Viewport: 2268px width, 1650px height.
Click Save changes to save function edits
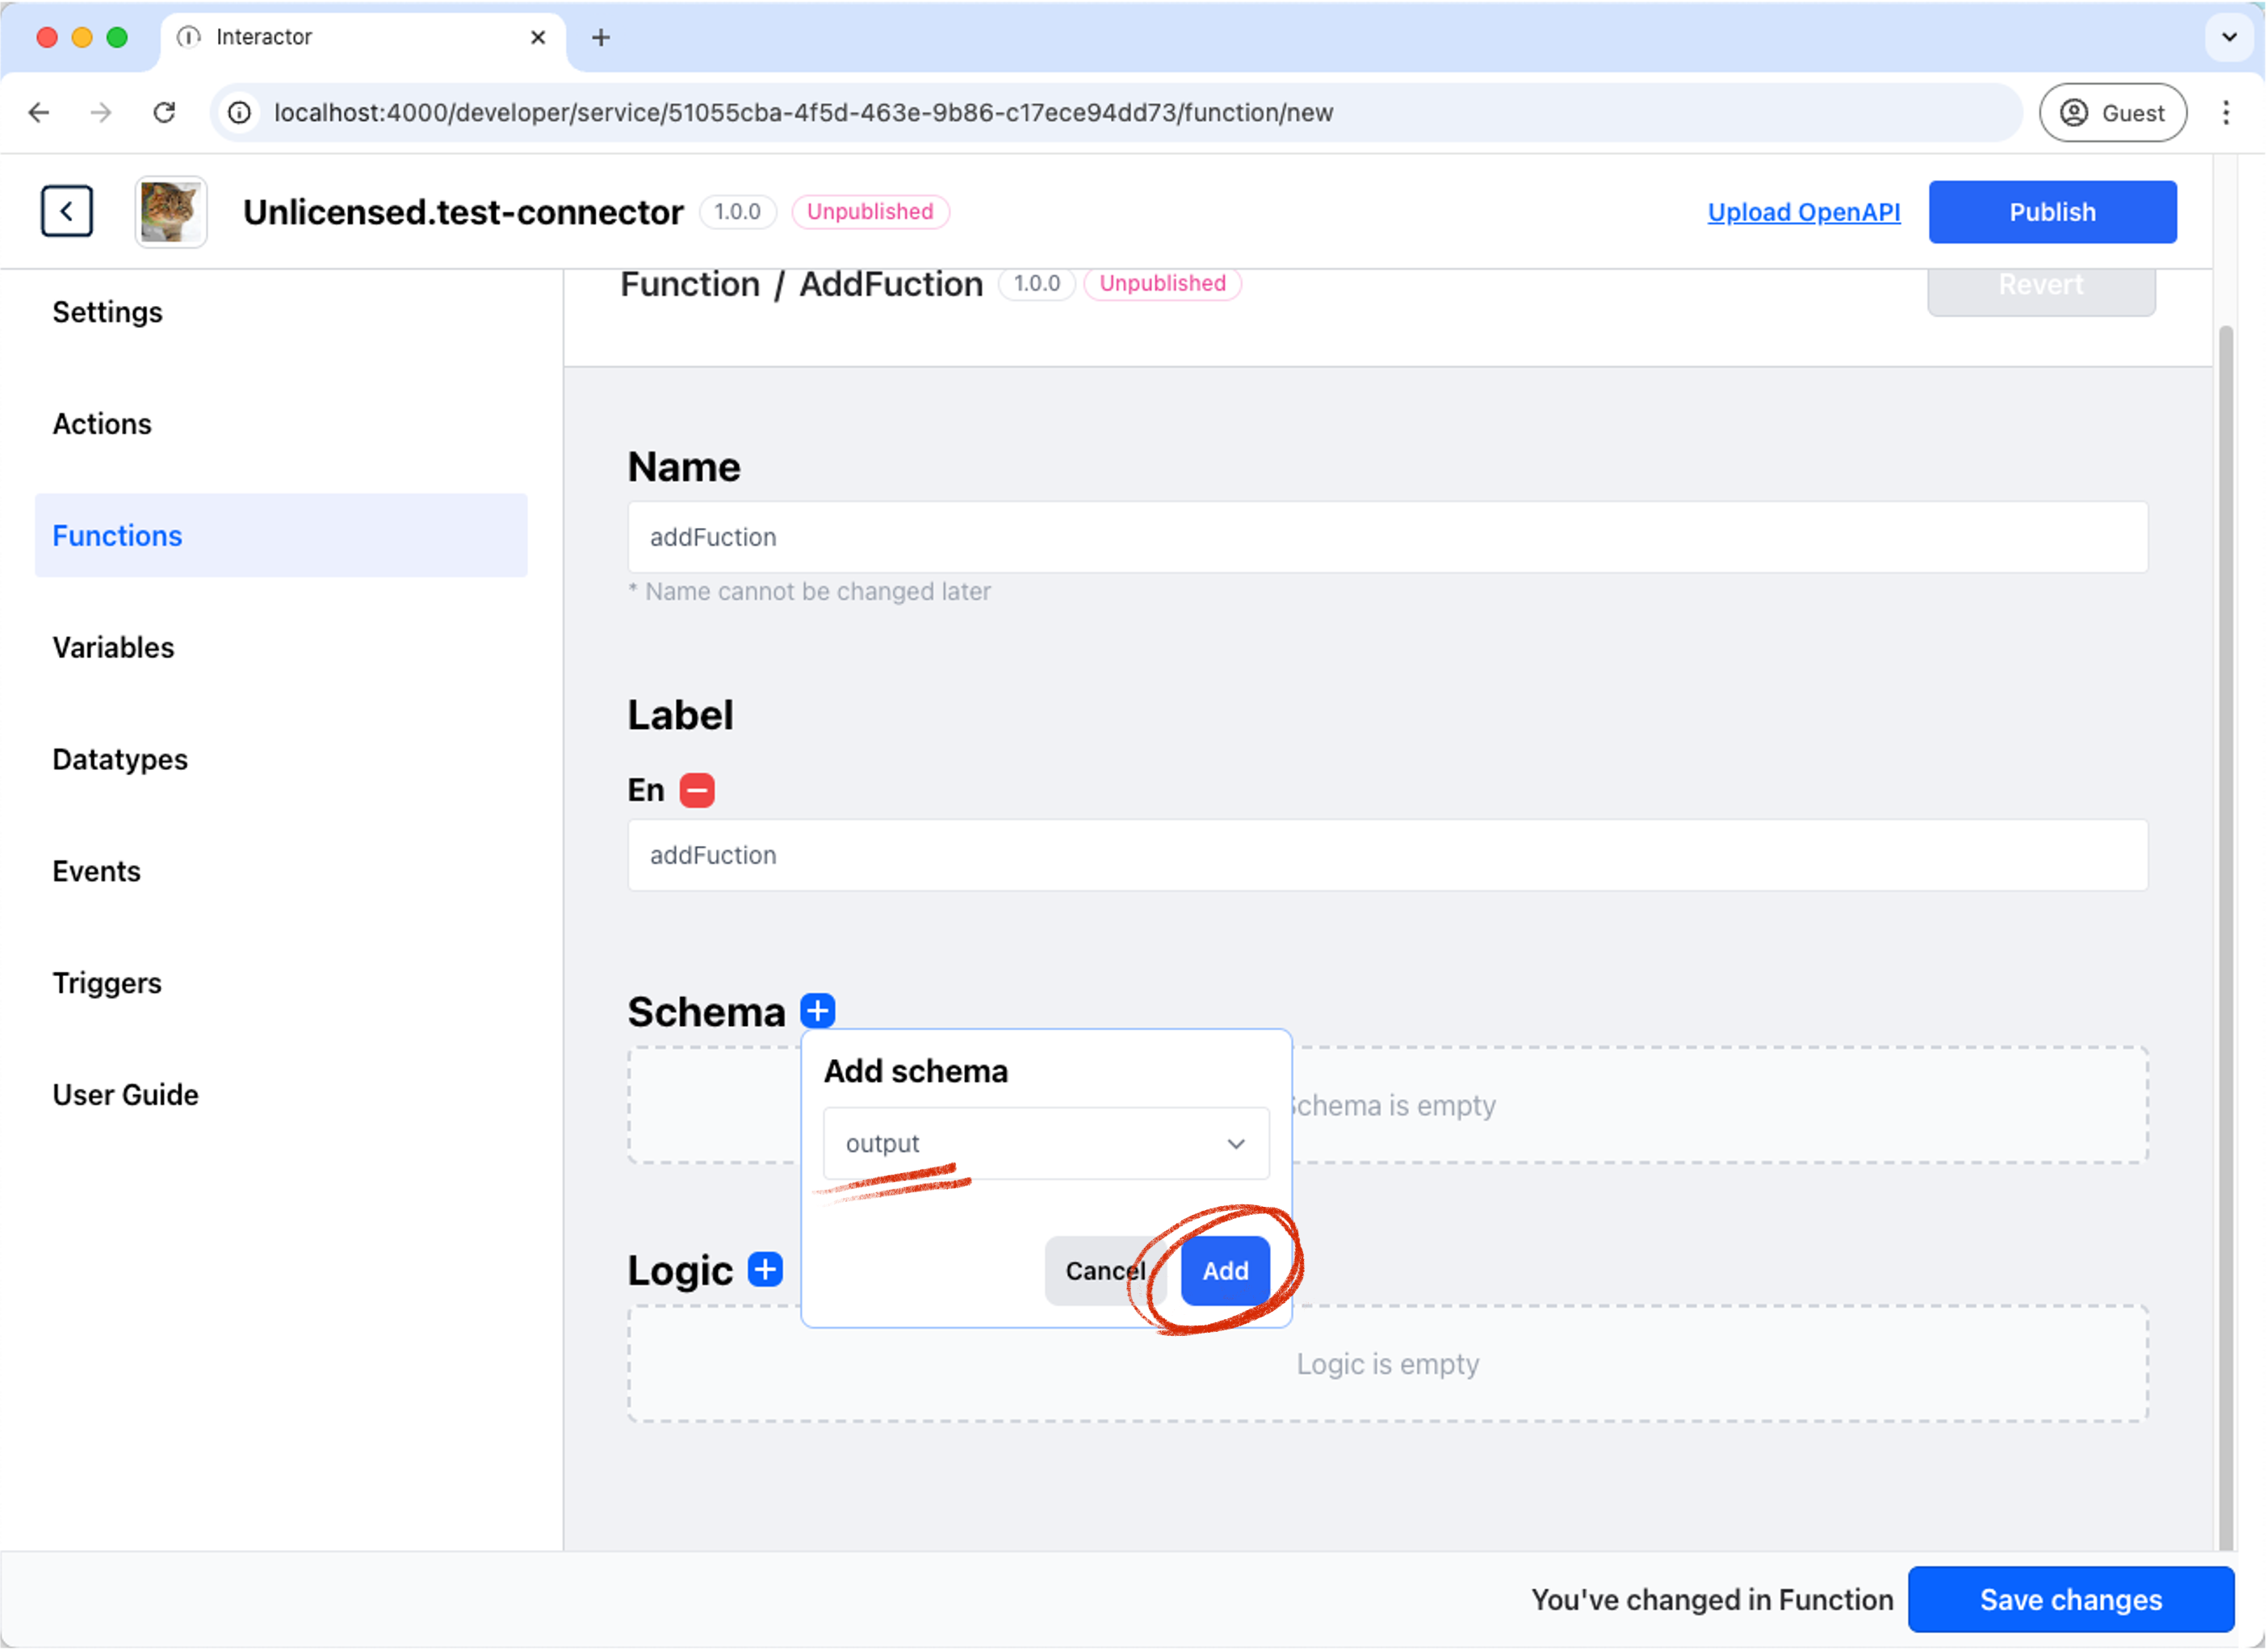(2071, 1601)
